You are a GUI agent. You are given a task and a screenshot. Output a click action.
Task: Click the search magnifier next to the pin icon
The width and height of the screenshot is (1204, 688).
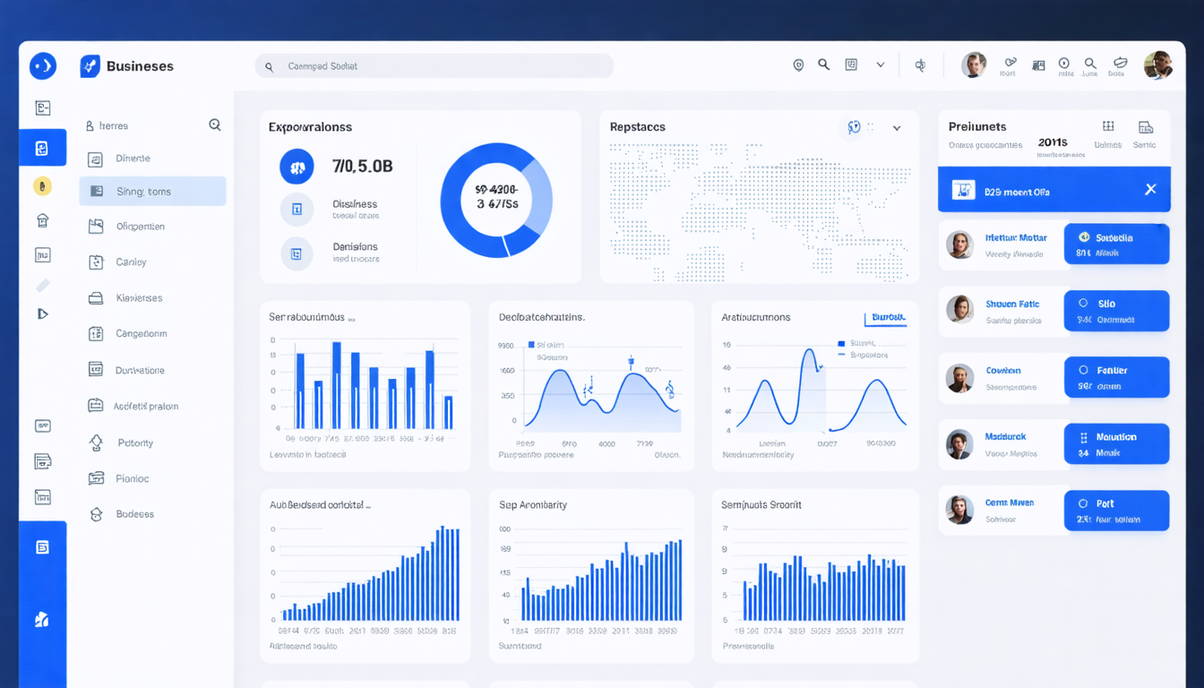click(823, 64)
